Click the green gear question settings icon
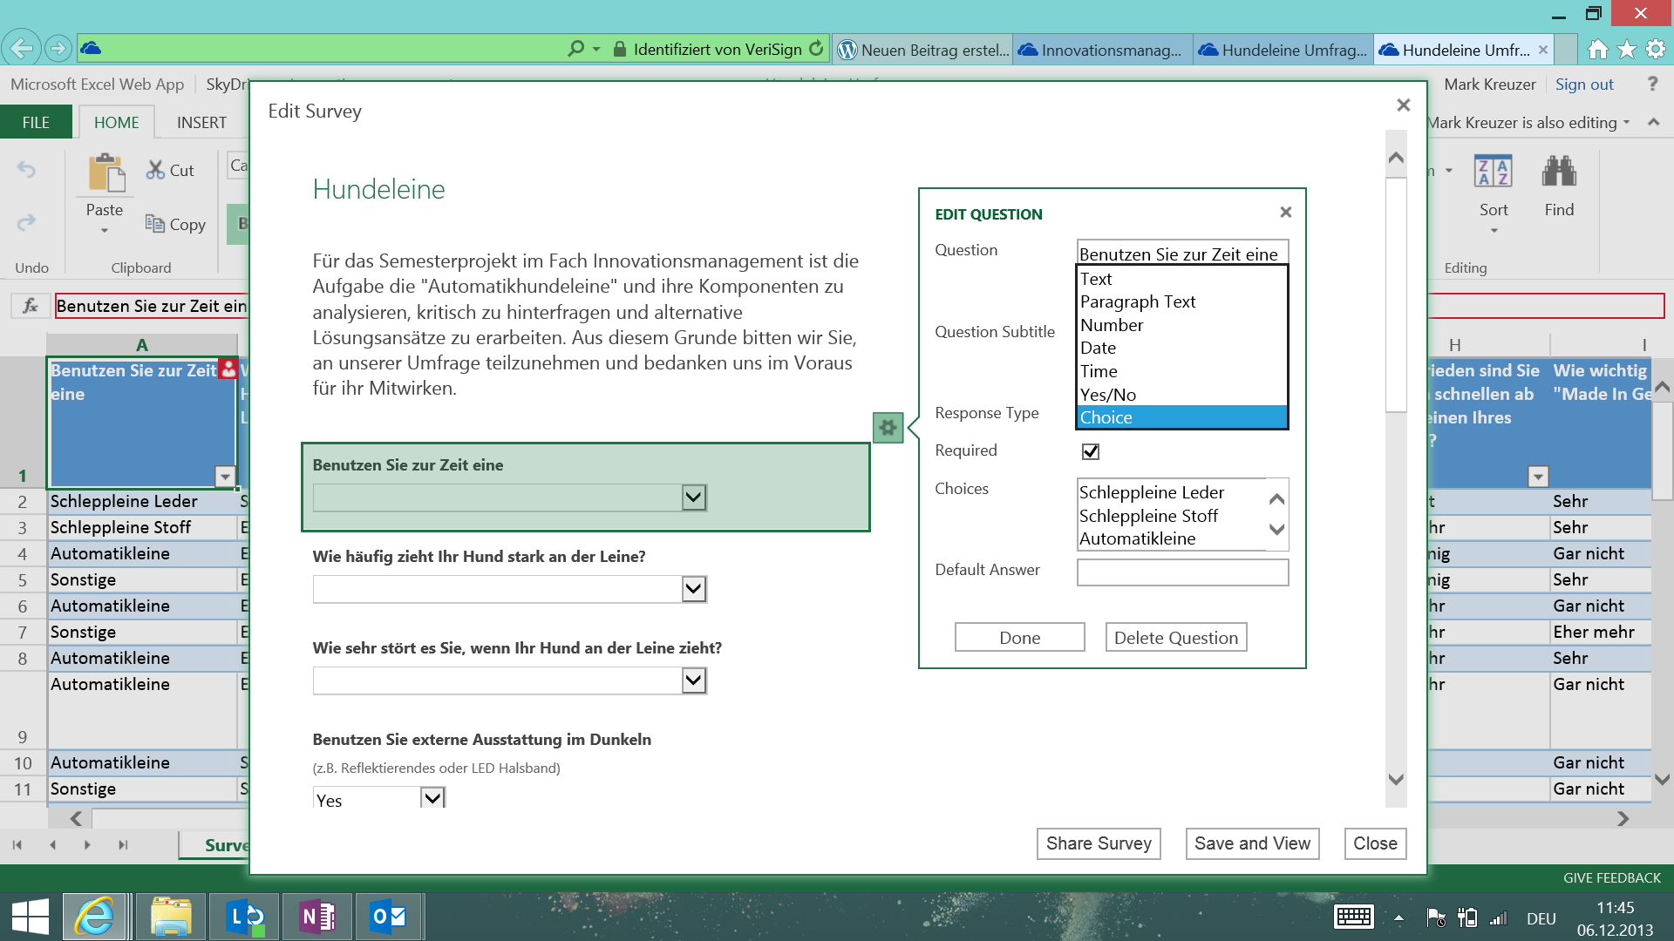 888,428
